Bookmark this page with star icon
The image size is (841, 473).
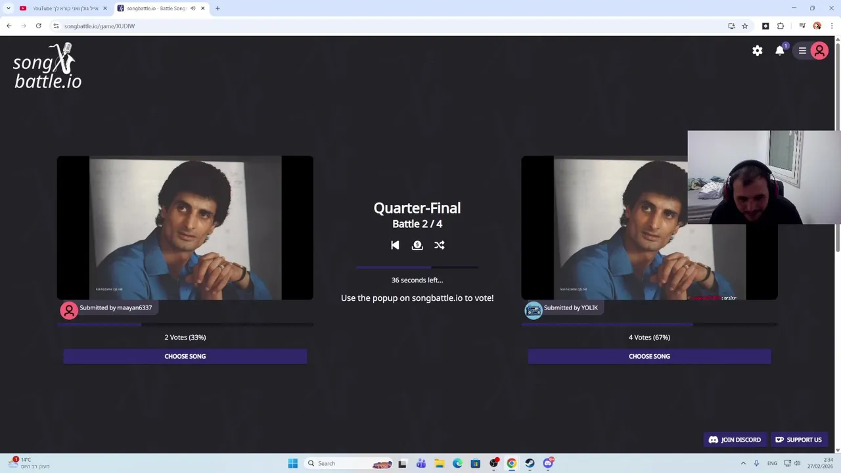(744, 26)
